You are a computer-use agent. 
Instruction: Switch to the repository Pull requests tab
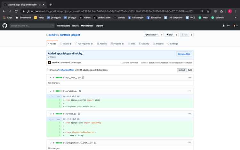click(84, 44)
